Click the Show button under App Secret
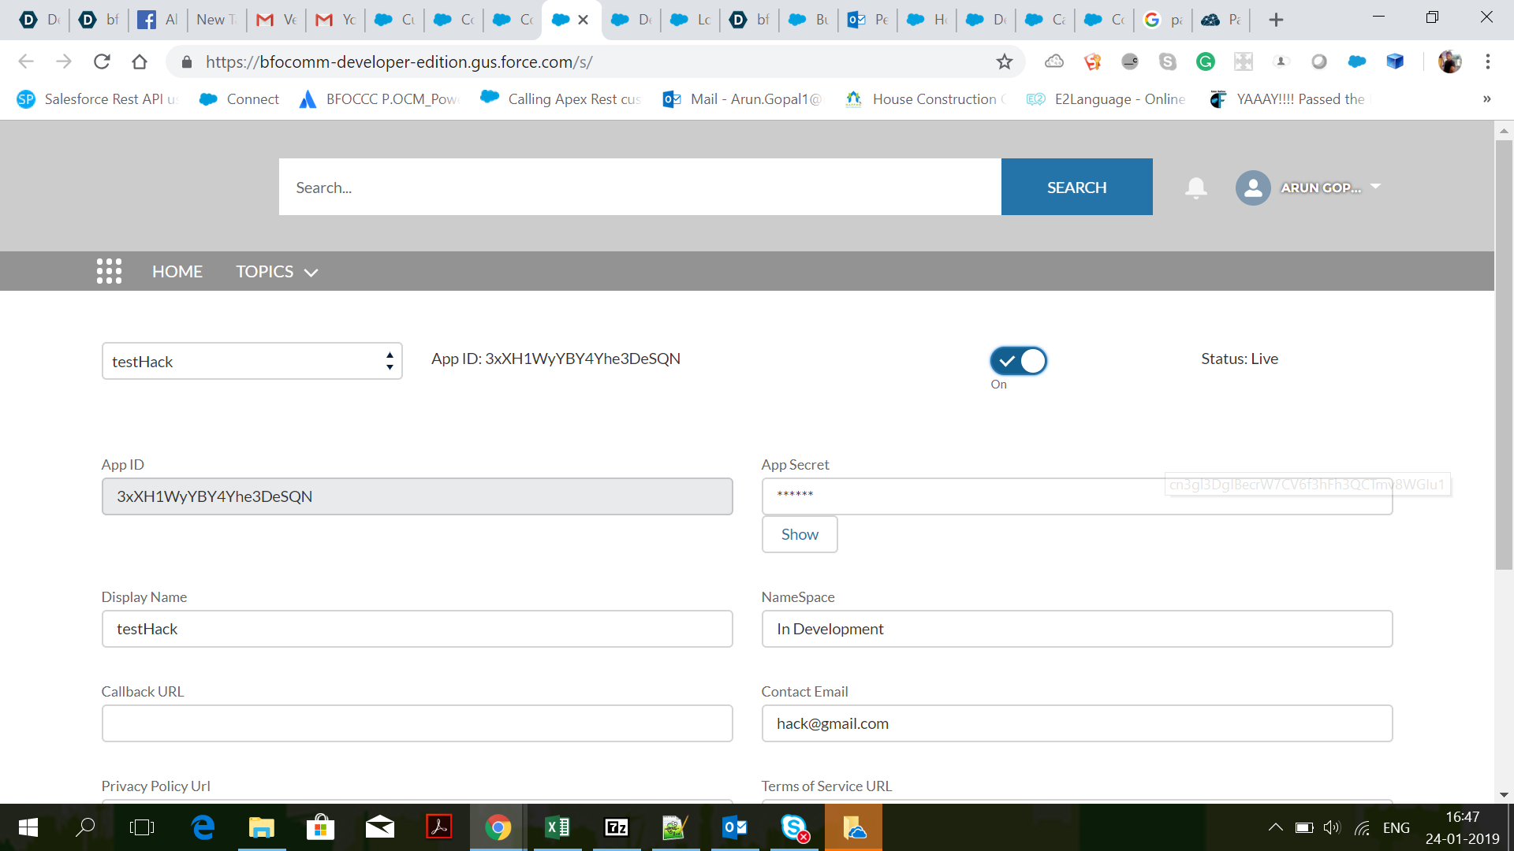This screenshot has height=851, width=1514. tap(799, 534)
